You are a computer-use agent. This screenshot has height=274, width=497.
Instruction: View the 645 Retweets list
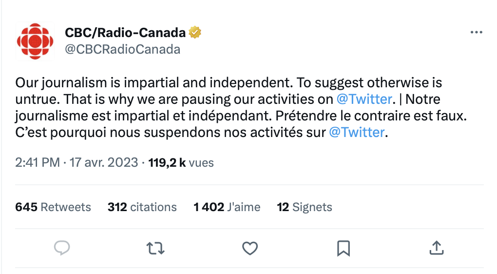(53, 207)
